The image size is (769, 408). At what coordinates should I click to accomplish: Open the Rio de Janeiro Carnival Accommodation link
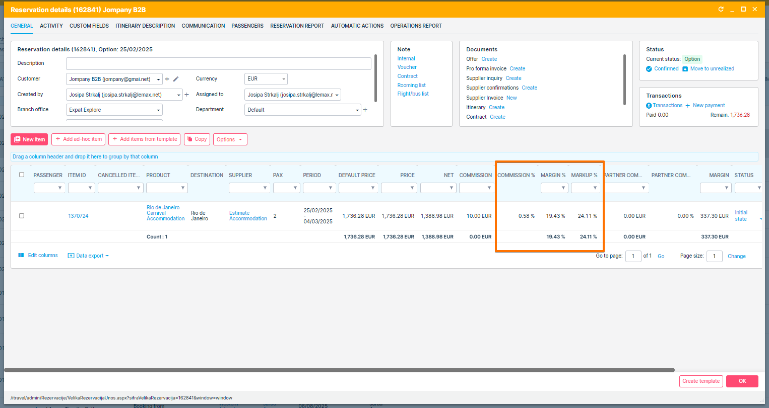tap(165, 213)
